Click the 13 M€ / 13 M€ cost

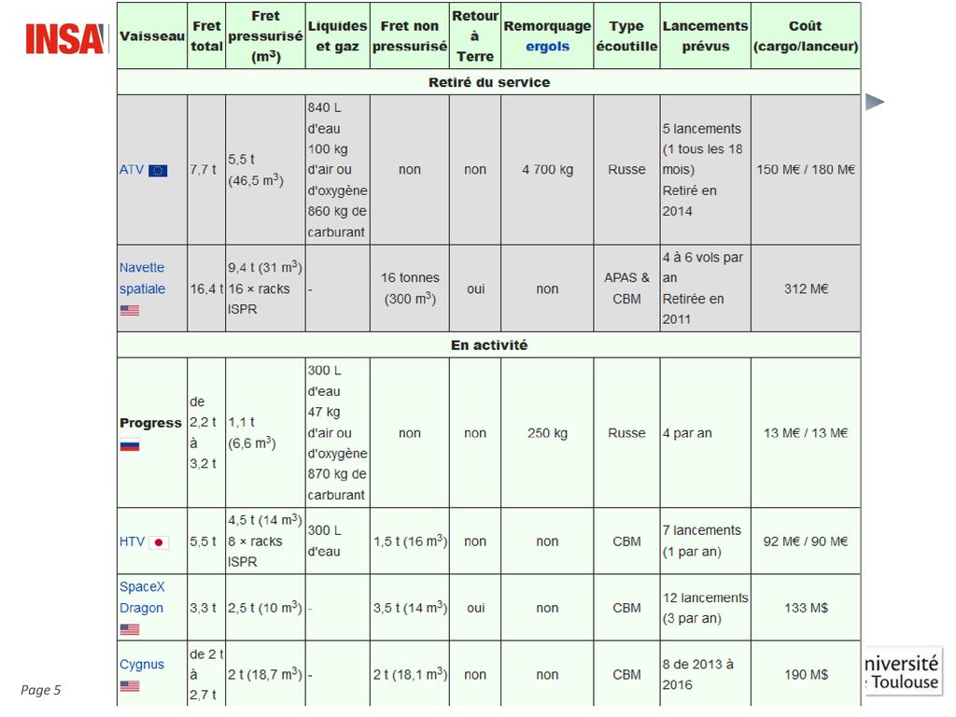point(806,433)
